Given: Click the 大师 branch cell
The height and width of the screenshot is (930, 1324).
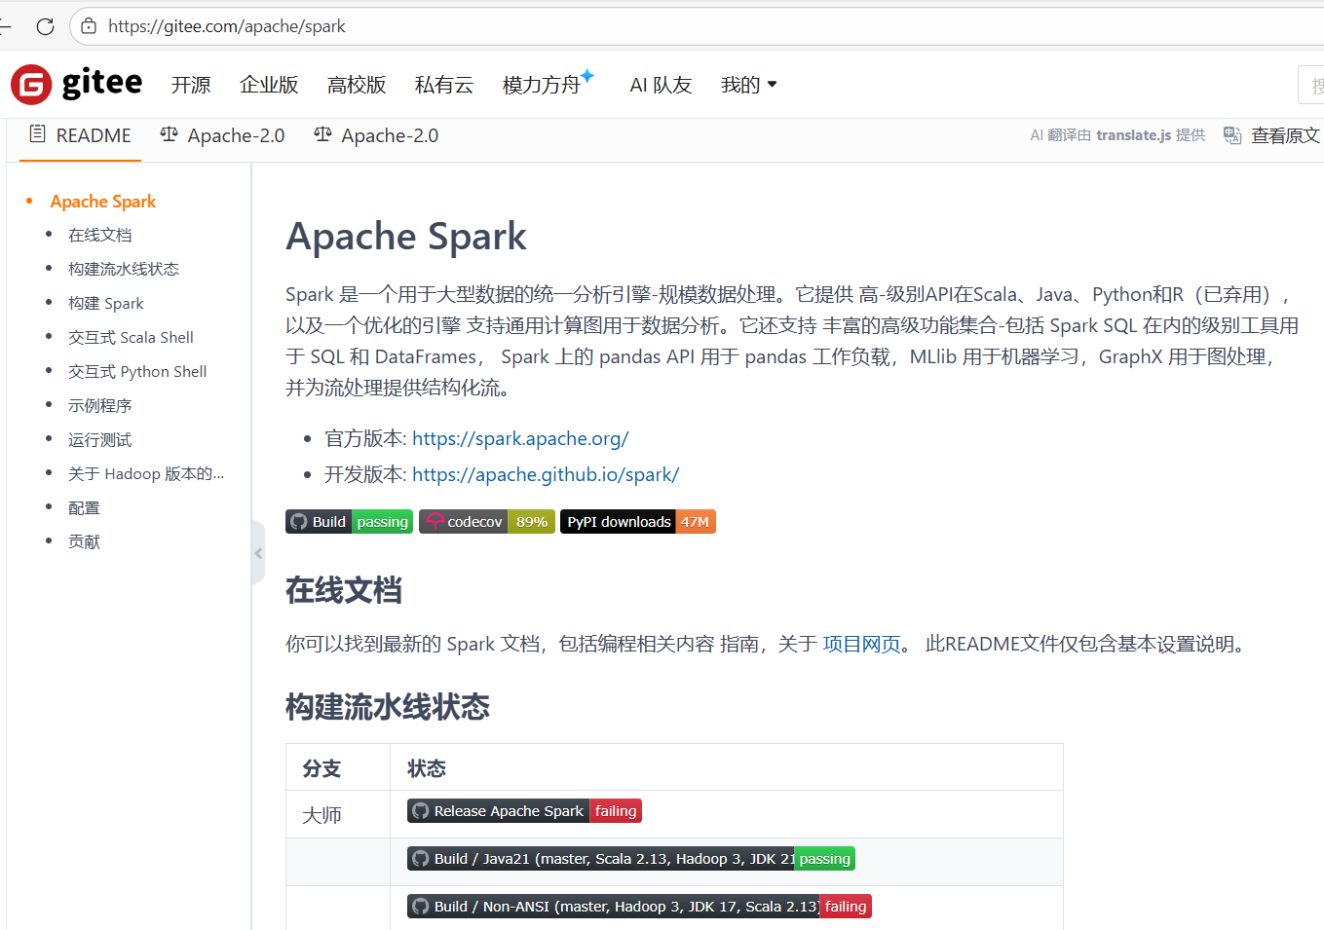Looking at the screenshot, I should click(x=338, y=814).
